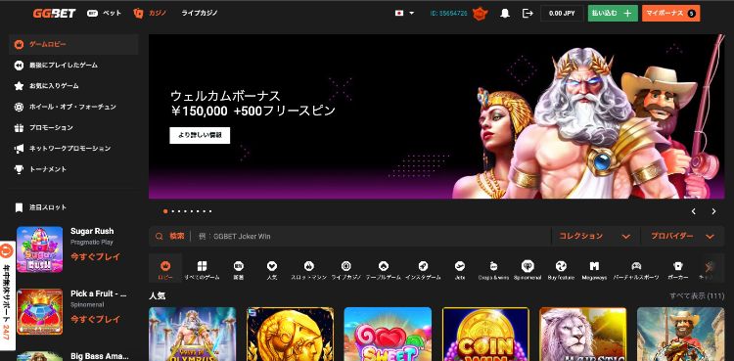The height and width of the screenshot is (361, 734).
Task: Open the ベット sports betting section
Action: (x=104, y=13)
